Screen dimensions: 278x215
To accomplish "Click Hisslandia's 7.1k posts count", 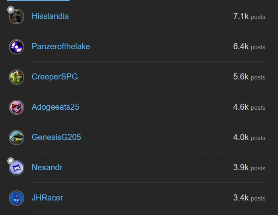I will (x=249, y=17).
